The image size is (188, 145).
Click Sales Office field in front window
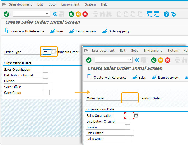[x=129, y=133]
